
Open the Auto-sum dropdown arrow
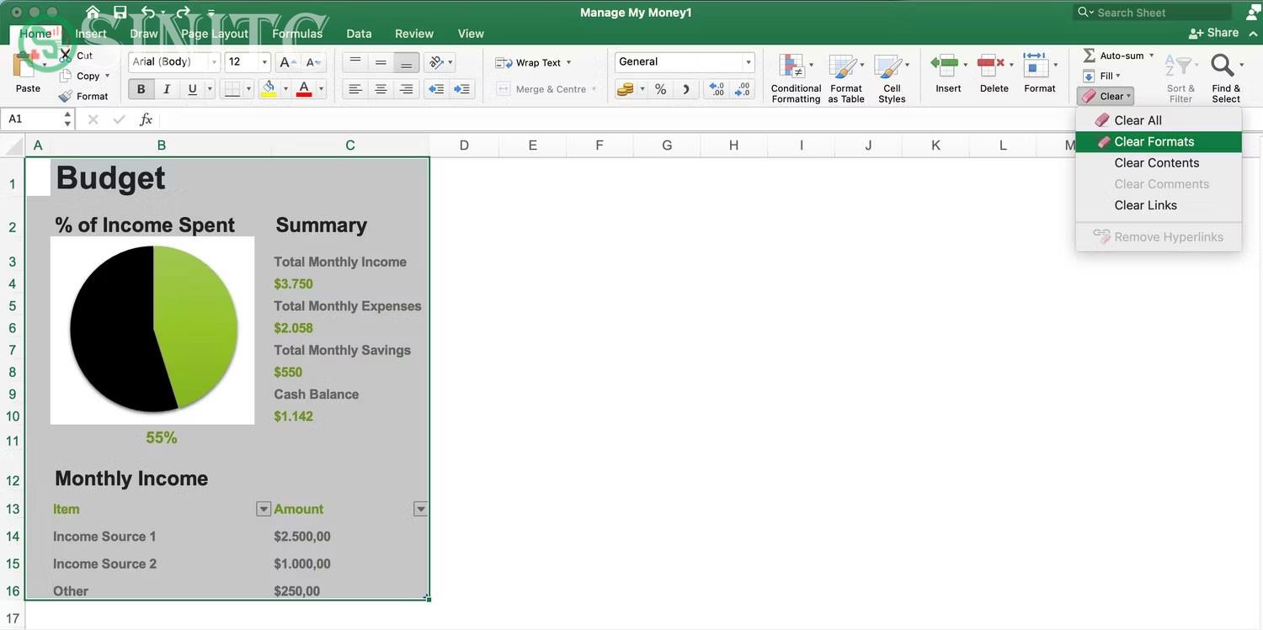pyautogui.click(x=1151, y=56)
